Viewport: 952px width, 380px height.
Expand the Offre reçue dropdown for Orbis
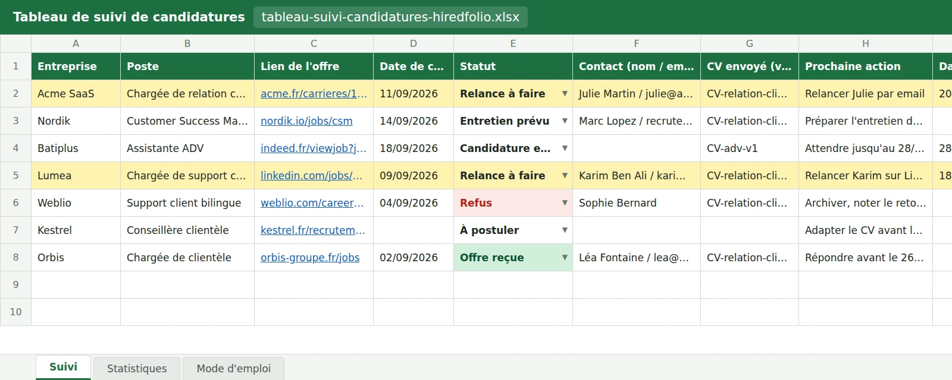pyautogui.click(x=565, y=258)
